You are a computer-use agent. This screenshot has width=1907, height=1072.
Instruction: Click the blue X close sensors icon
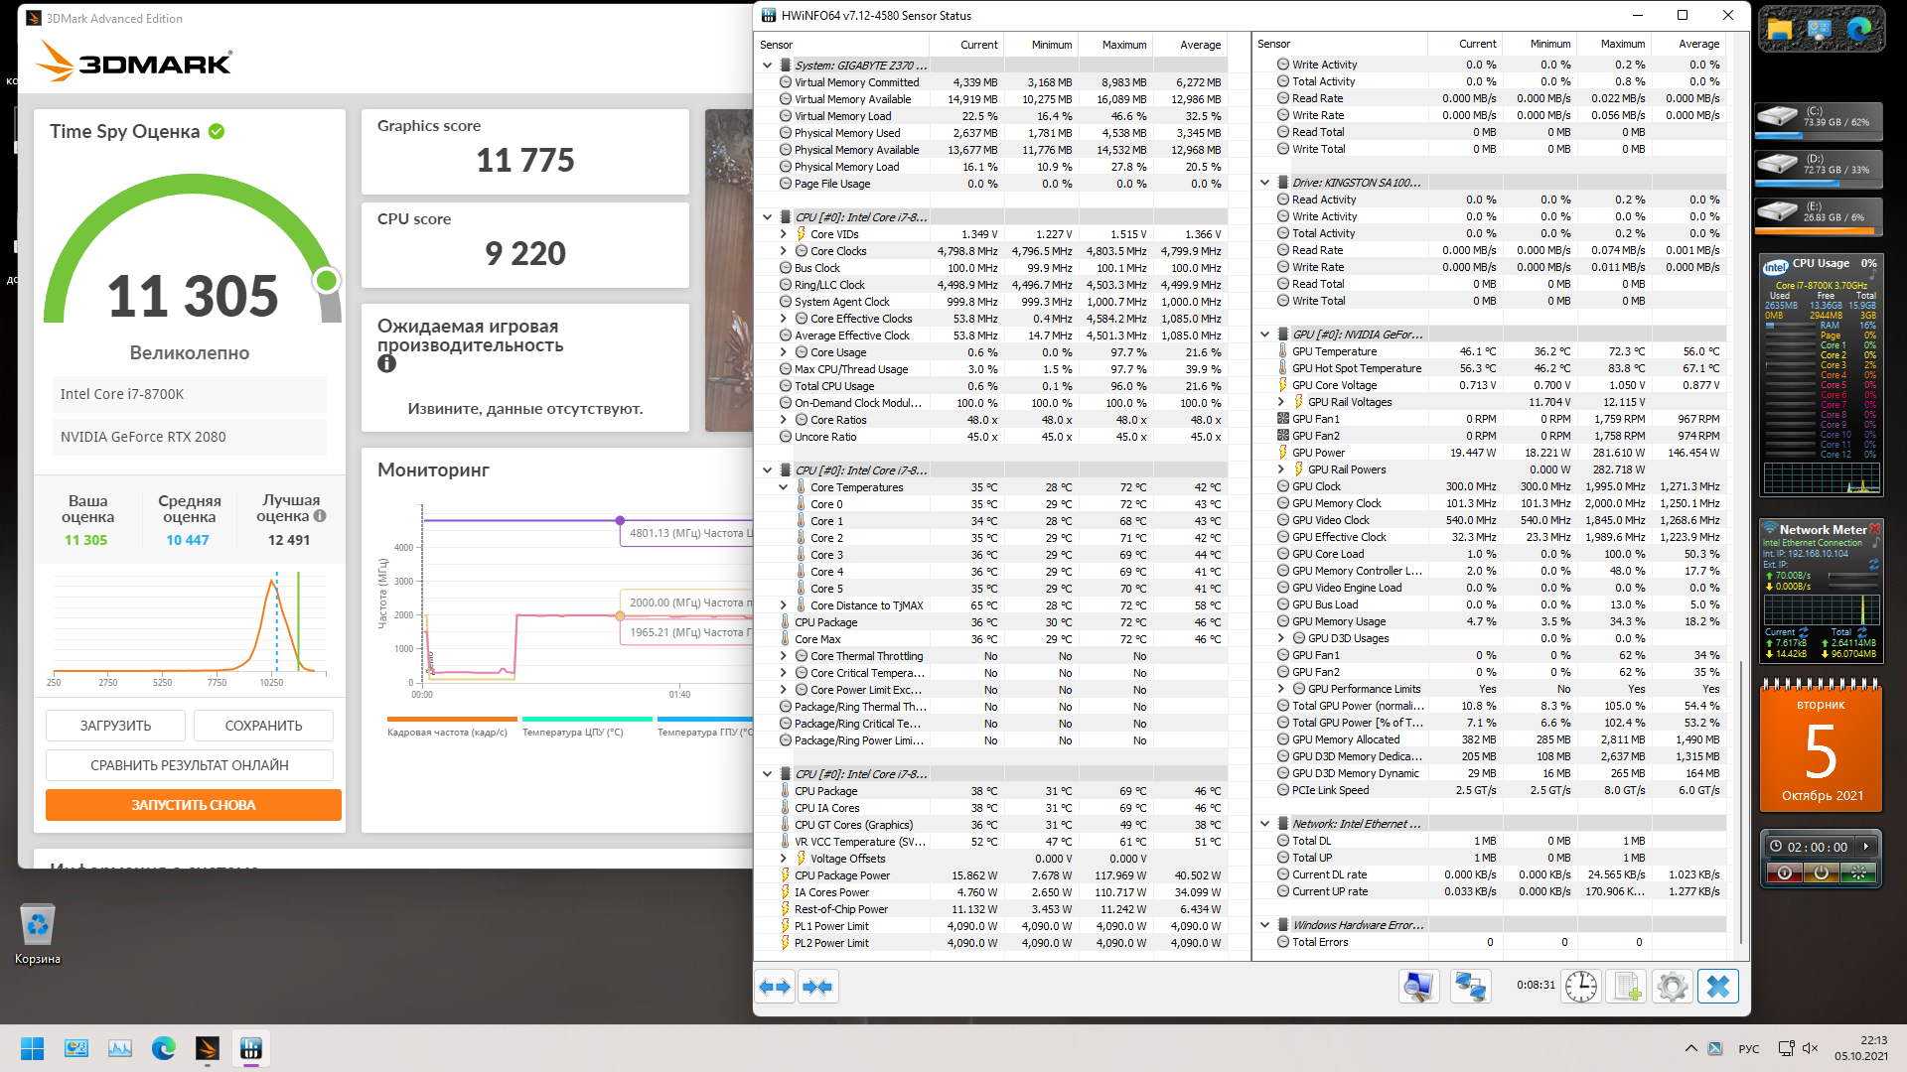(x=1717, y=987)
